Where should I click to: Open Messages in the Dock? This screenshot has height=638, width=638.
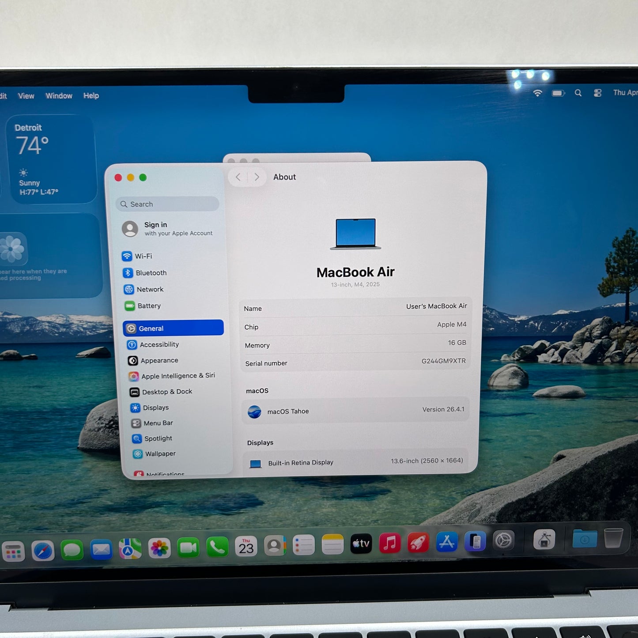tap(72, 550)
